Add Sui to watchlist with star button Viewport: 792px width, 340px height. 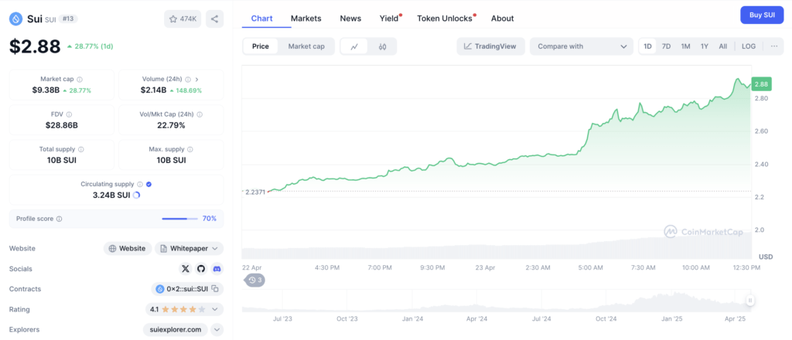tap(183, 19)
